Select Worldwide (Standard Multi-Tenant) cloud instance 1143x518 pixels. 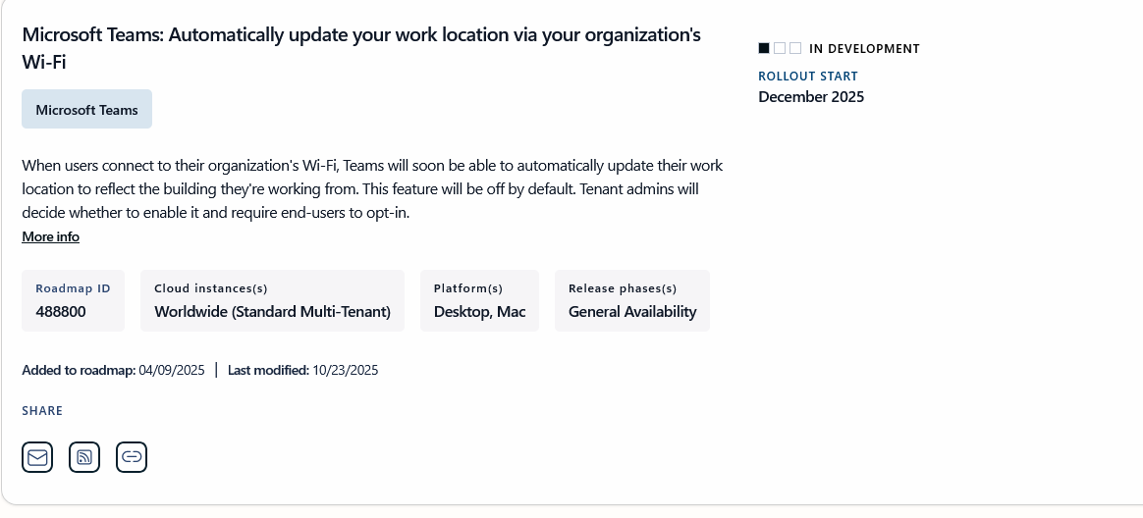(x=272, y=312)
